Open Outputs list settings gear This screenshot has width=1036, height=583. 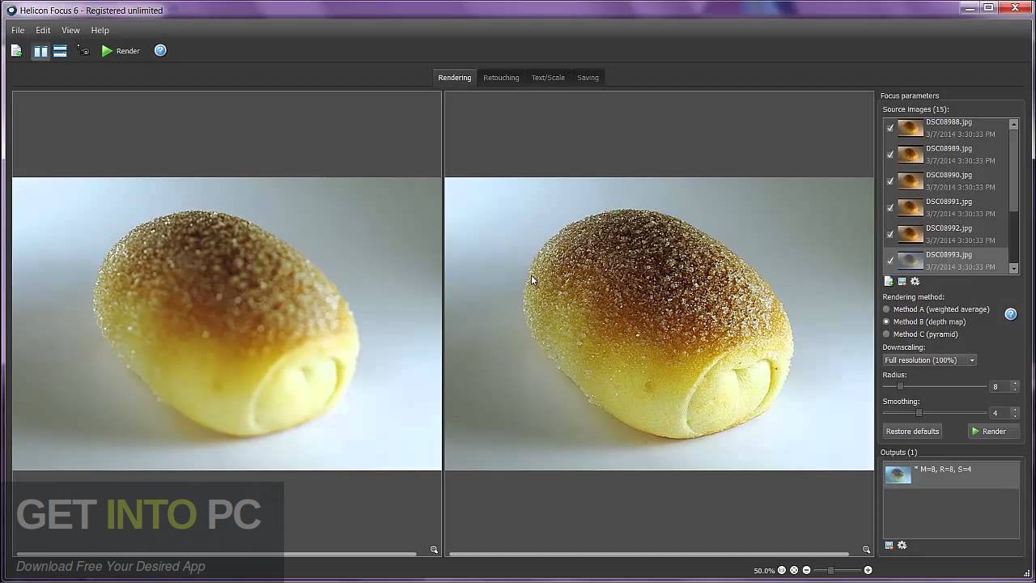tap(902, 545)
